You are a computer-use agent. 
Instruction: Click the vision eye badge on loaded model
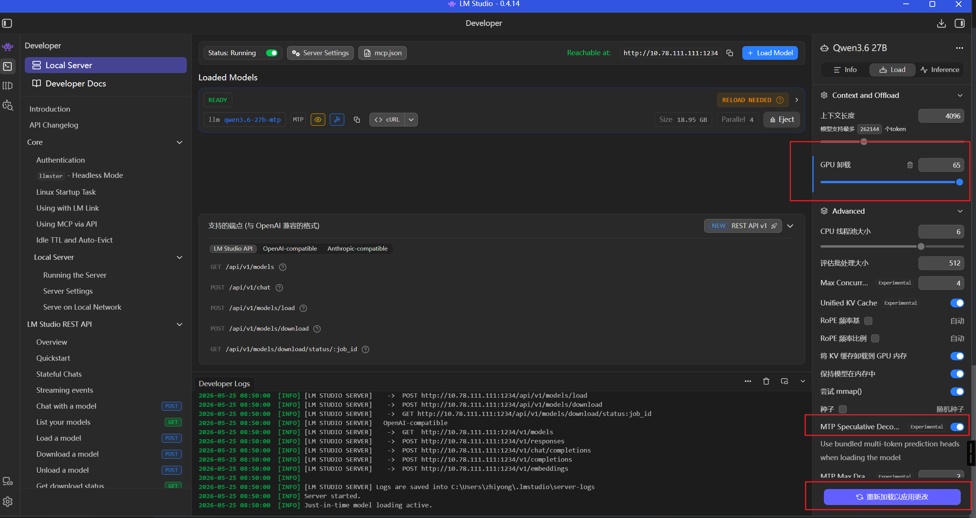tap(318, 120)
